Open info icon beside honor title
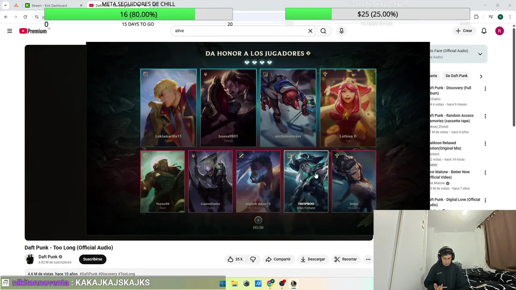Viewport: 516px width, 290px height. [308, 53]
